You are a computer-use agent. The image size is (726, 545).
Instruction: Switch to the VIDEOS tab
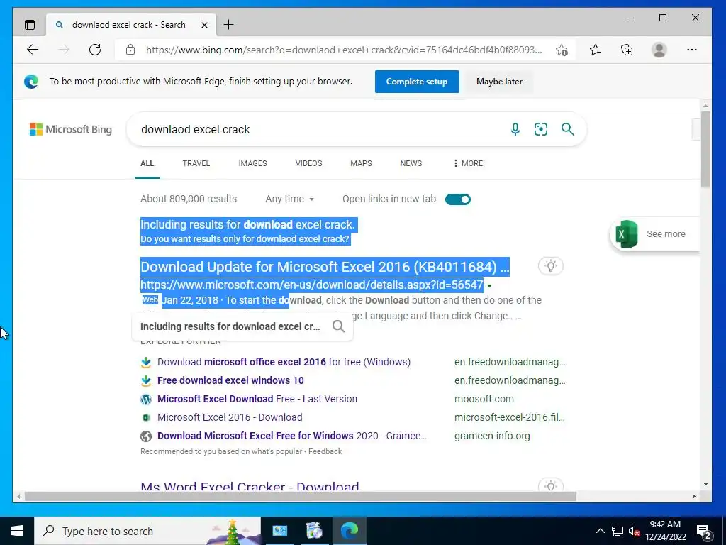pyautogui.click(x=308, y=163)
